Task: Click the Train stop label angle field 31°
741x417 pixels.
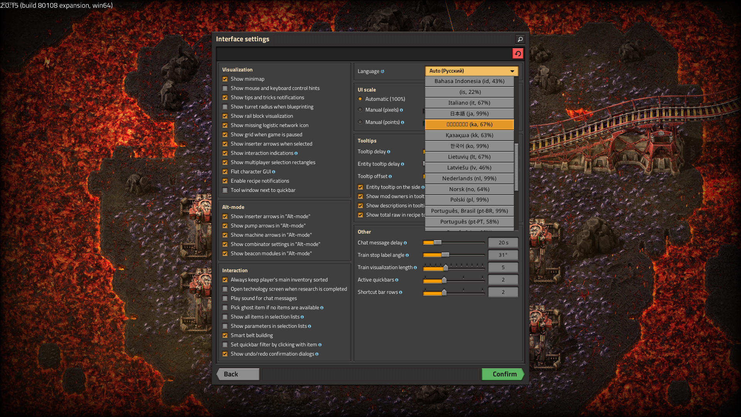Action: (x=503, y=255)
